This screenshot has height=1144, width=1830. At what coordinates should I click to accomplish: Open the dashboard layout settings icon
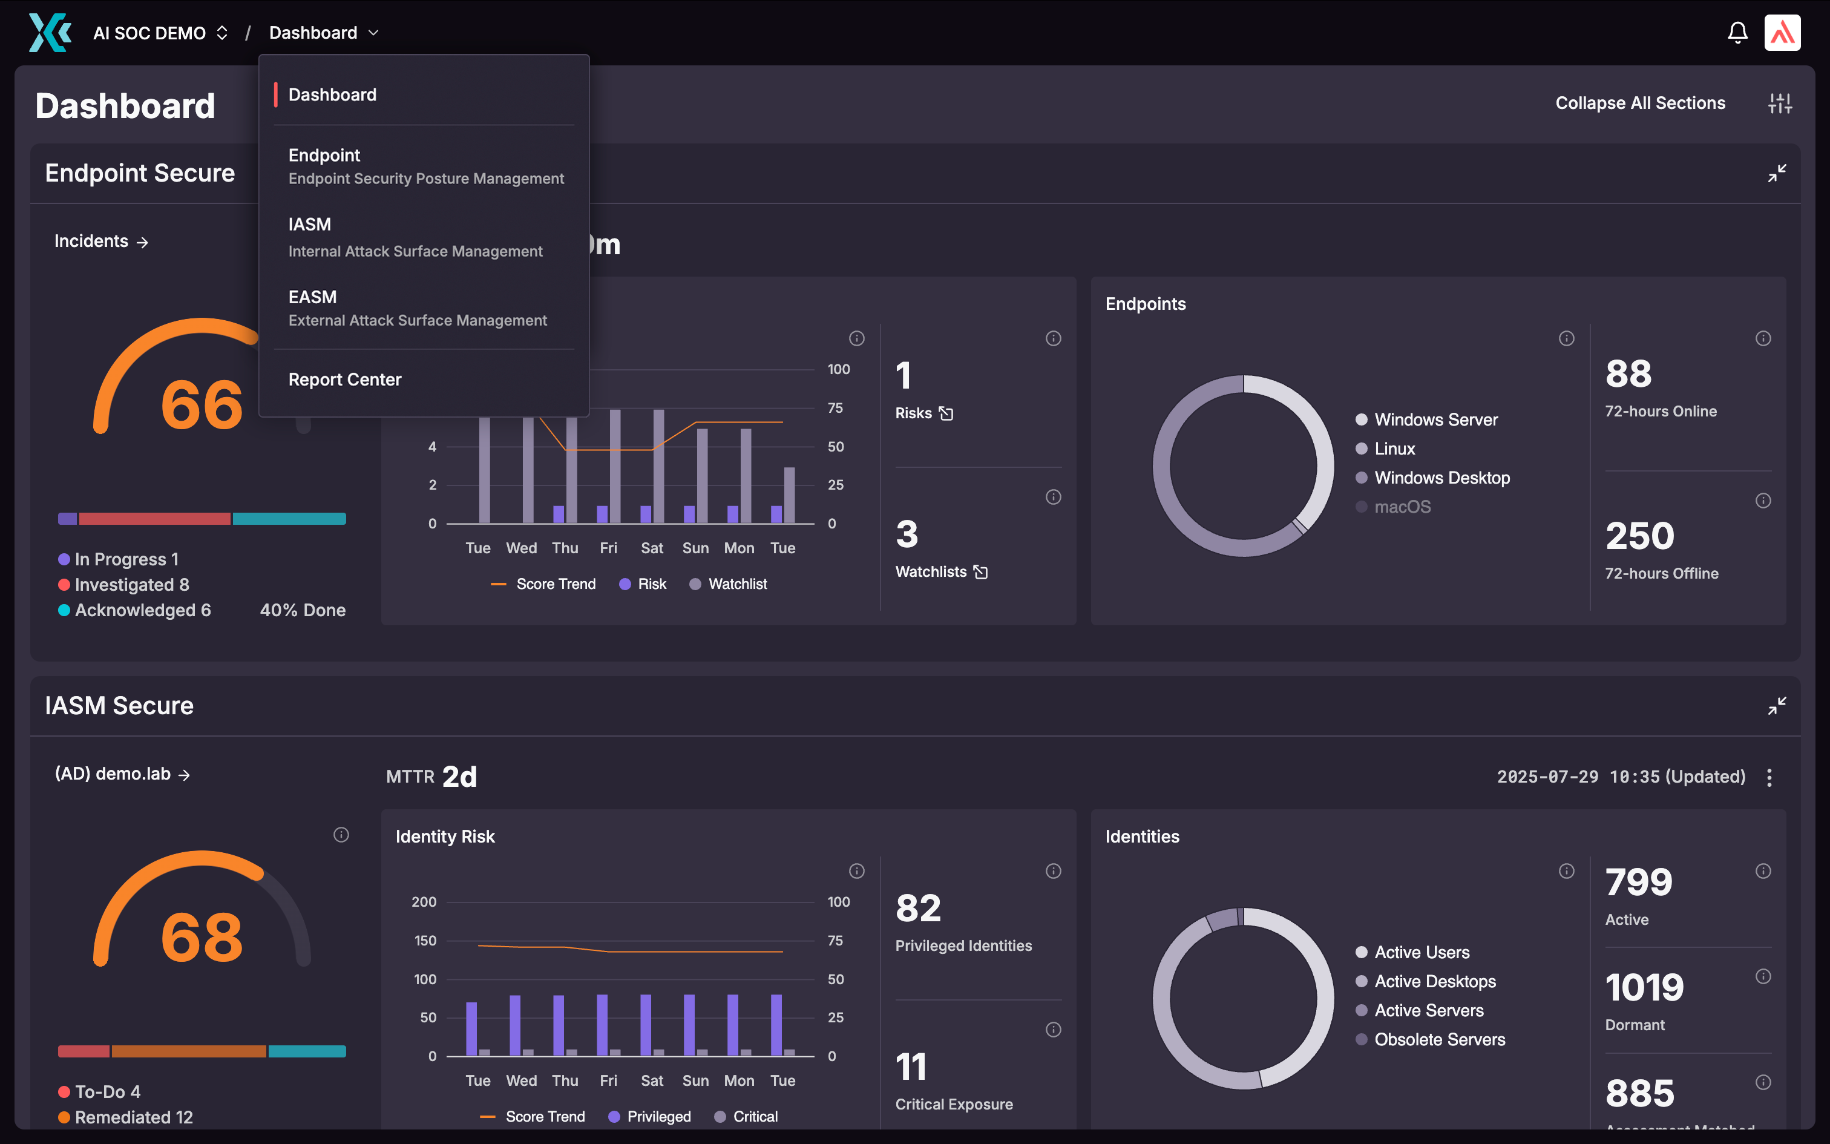[x=1780, y=103]
